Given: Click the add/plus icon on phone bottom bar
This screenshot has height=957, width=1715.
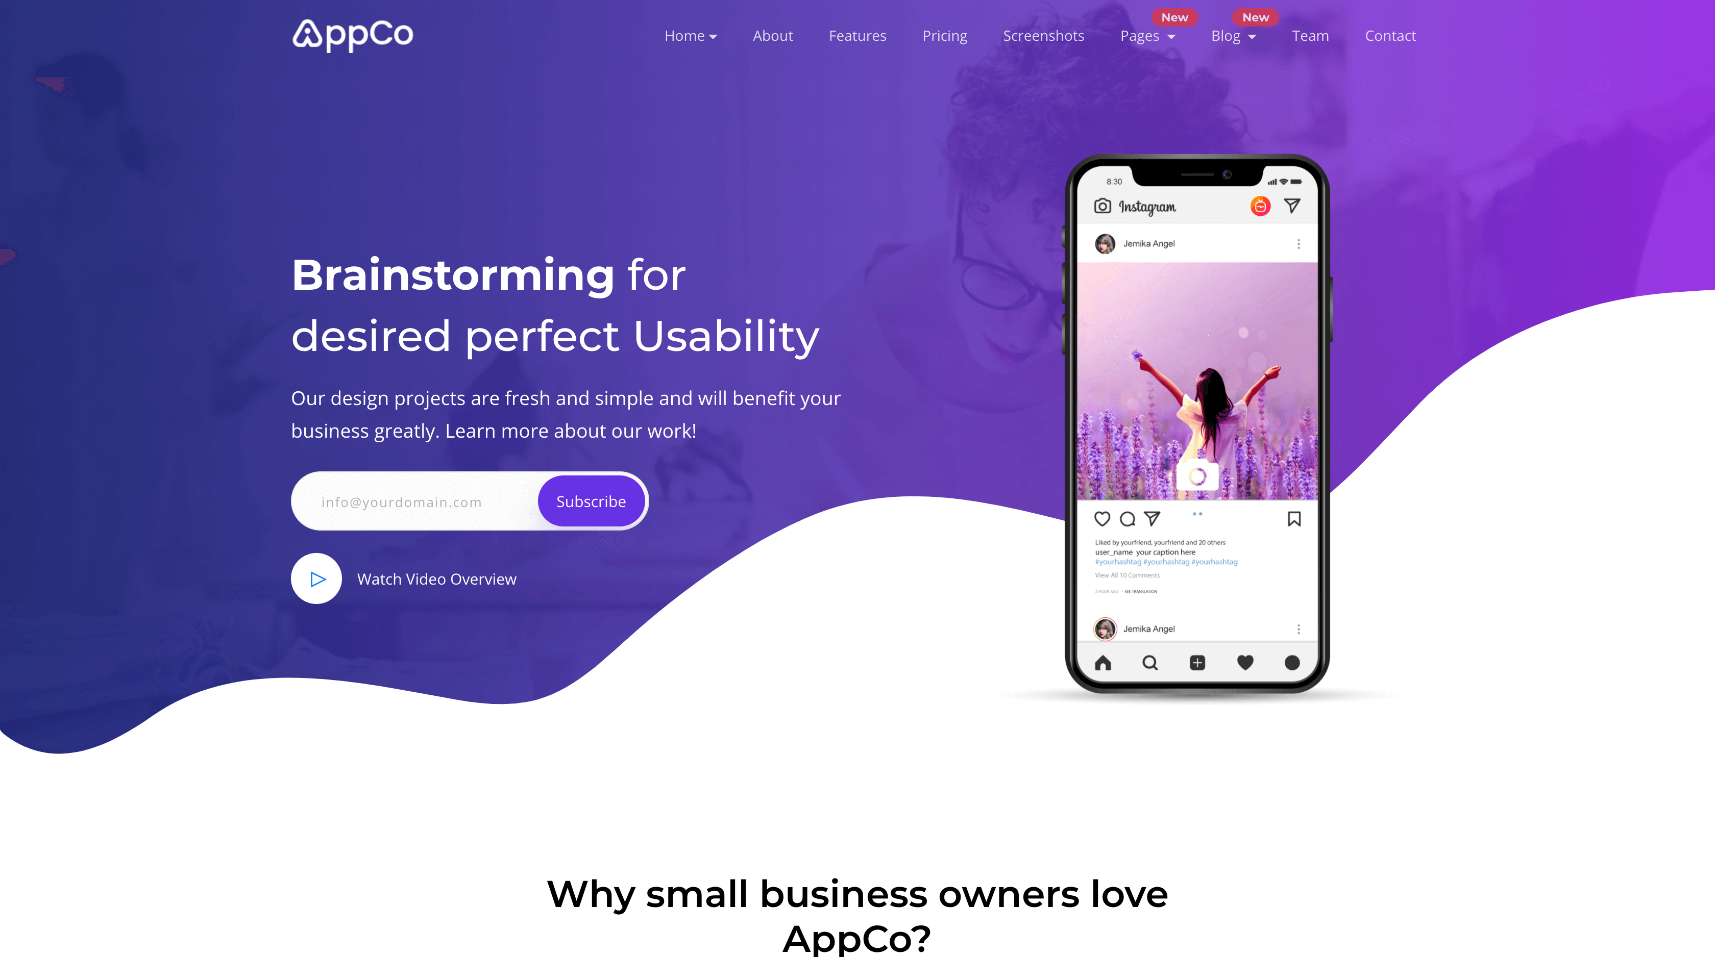Looking at the screenshot, I should pyautogui.click(x=1198, y=663).
